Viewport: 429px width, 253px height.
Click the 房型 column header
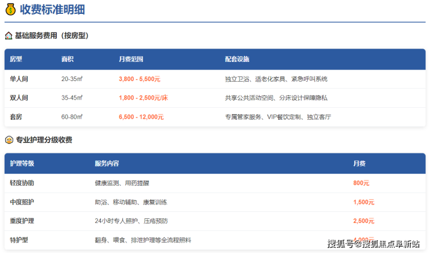click(x=16, y=60)
